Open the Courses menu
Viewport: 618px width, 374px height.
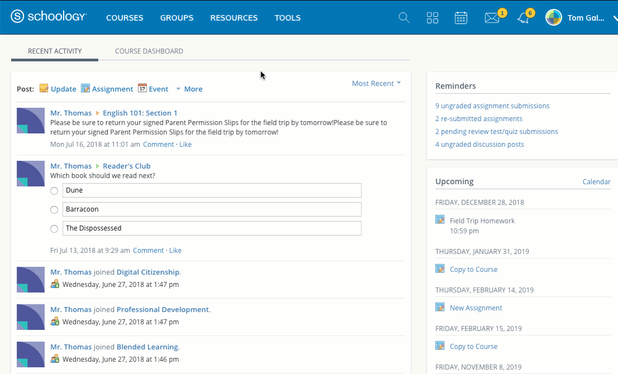click(x=124, y=18)
